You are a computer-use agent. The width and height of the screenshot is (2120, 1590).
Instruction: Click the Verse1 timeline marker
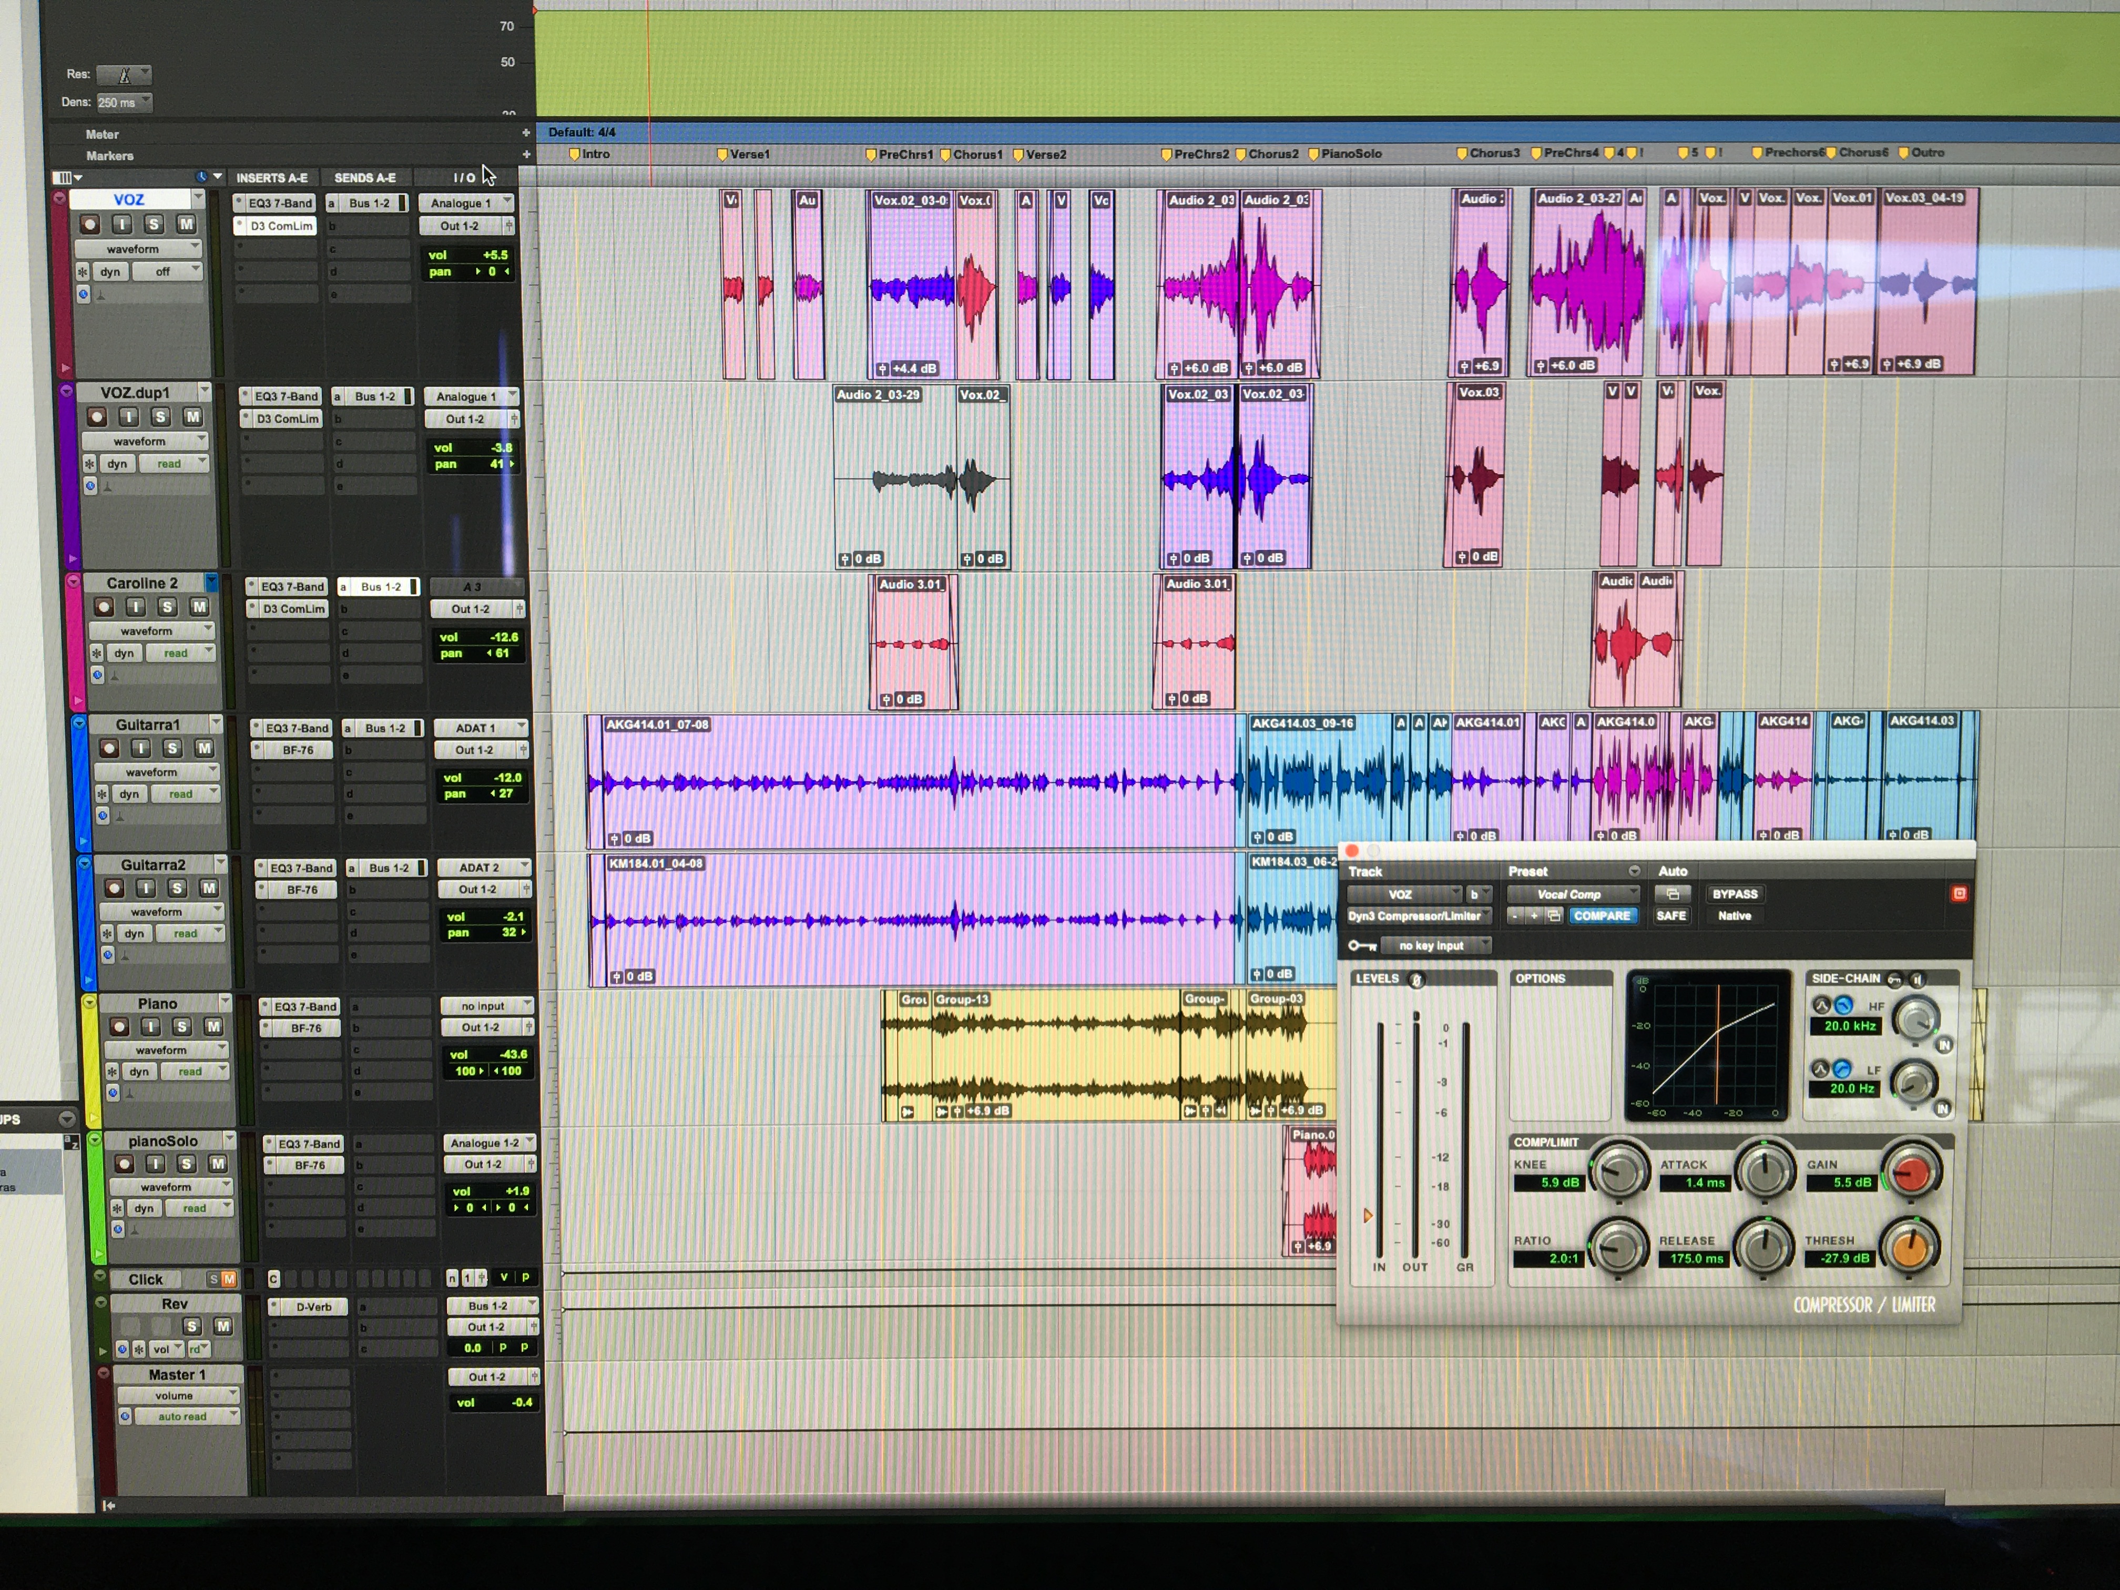[747, 154]
